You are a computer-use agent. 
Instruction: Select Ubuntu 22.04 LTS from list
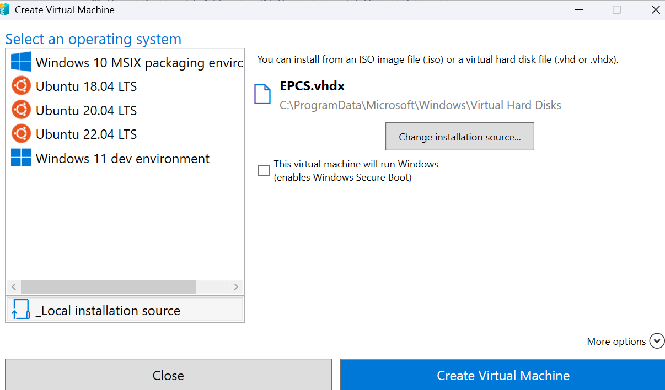[86, 134]
